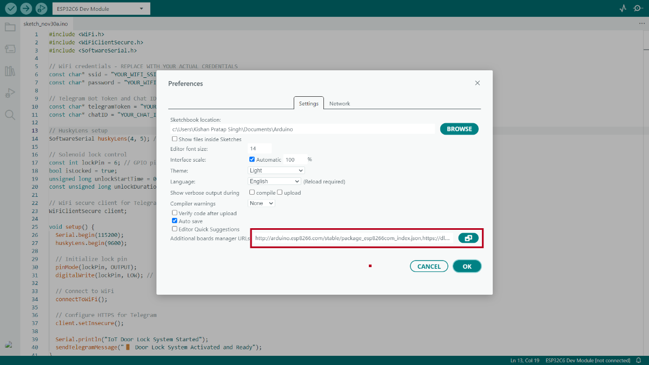Screen dimensions: 649x365
Task: Open the Serial Plotter icon
Action: [x=622, y=9]
